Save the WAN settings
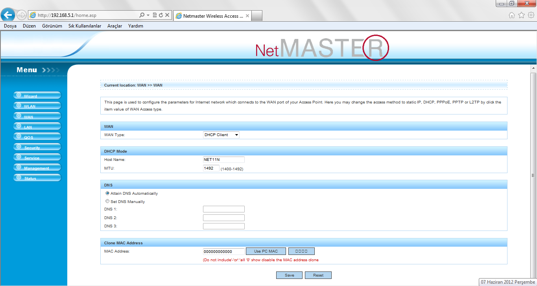Image resolution: width=537 pixels, height=286 pixels. point(290,275)
